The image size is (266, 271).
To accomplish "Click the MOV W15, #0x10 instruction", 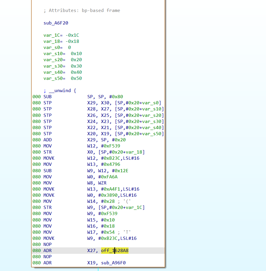I will coord(79,220).
